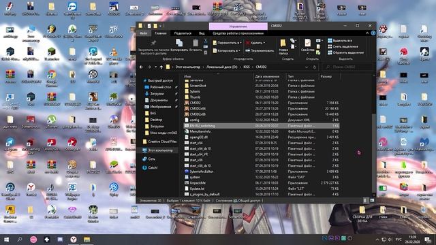Select Сеть in navigation pane
This screenshot has width=436, height=245.
149,159
